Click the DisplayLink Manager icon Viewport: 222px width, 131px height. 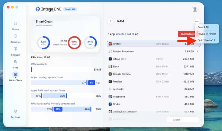point(110,112)
